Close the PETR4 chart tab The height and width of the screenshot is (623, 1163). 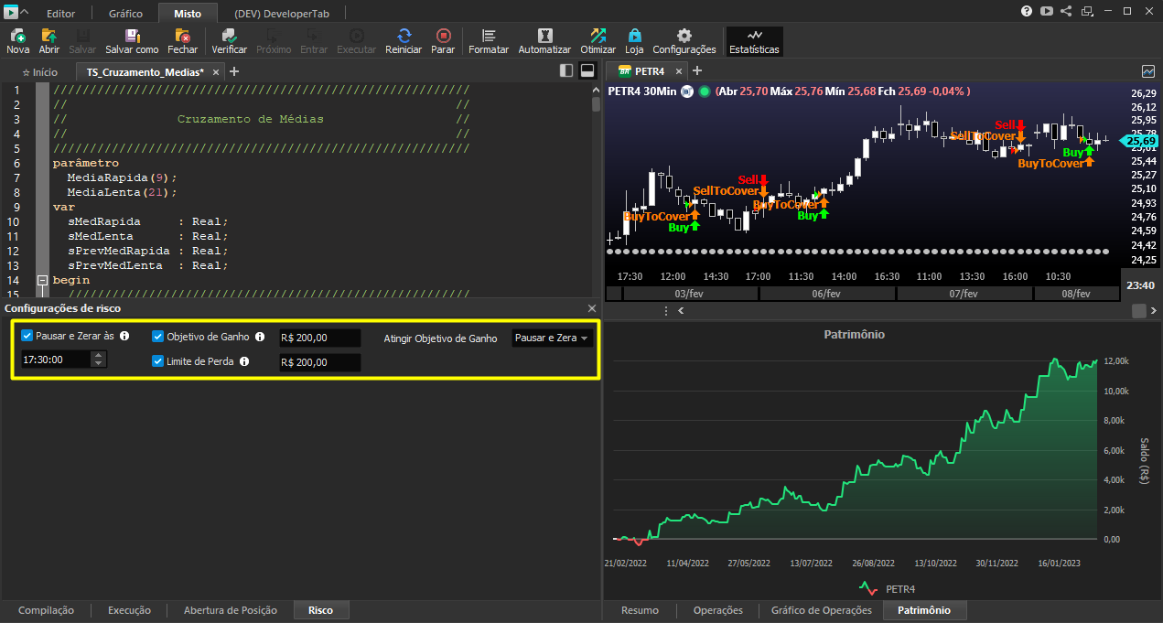coord(679,71)
